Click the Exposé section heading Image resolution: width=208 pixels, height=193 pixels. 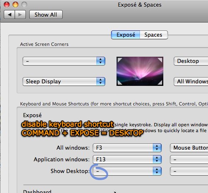[x=32, y=115]
